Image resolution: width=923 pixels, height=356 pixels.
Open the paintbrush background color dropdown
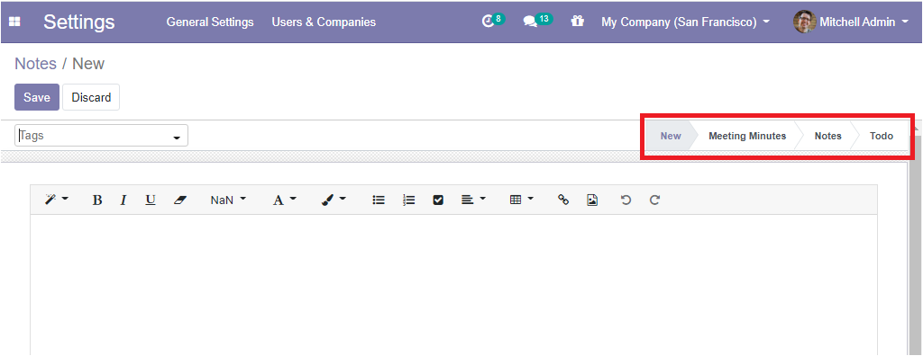334,200
